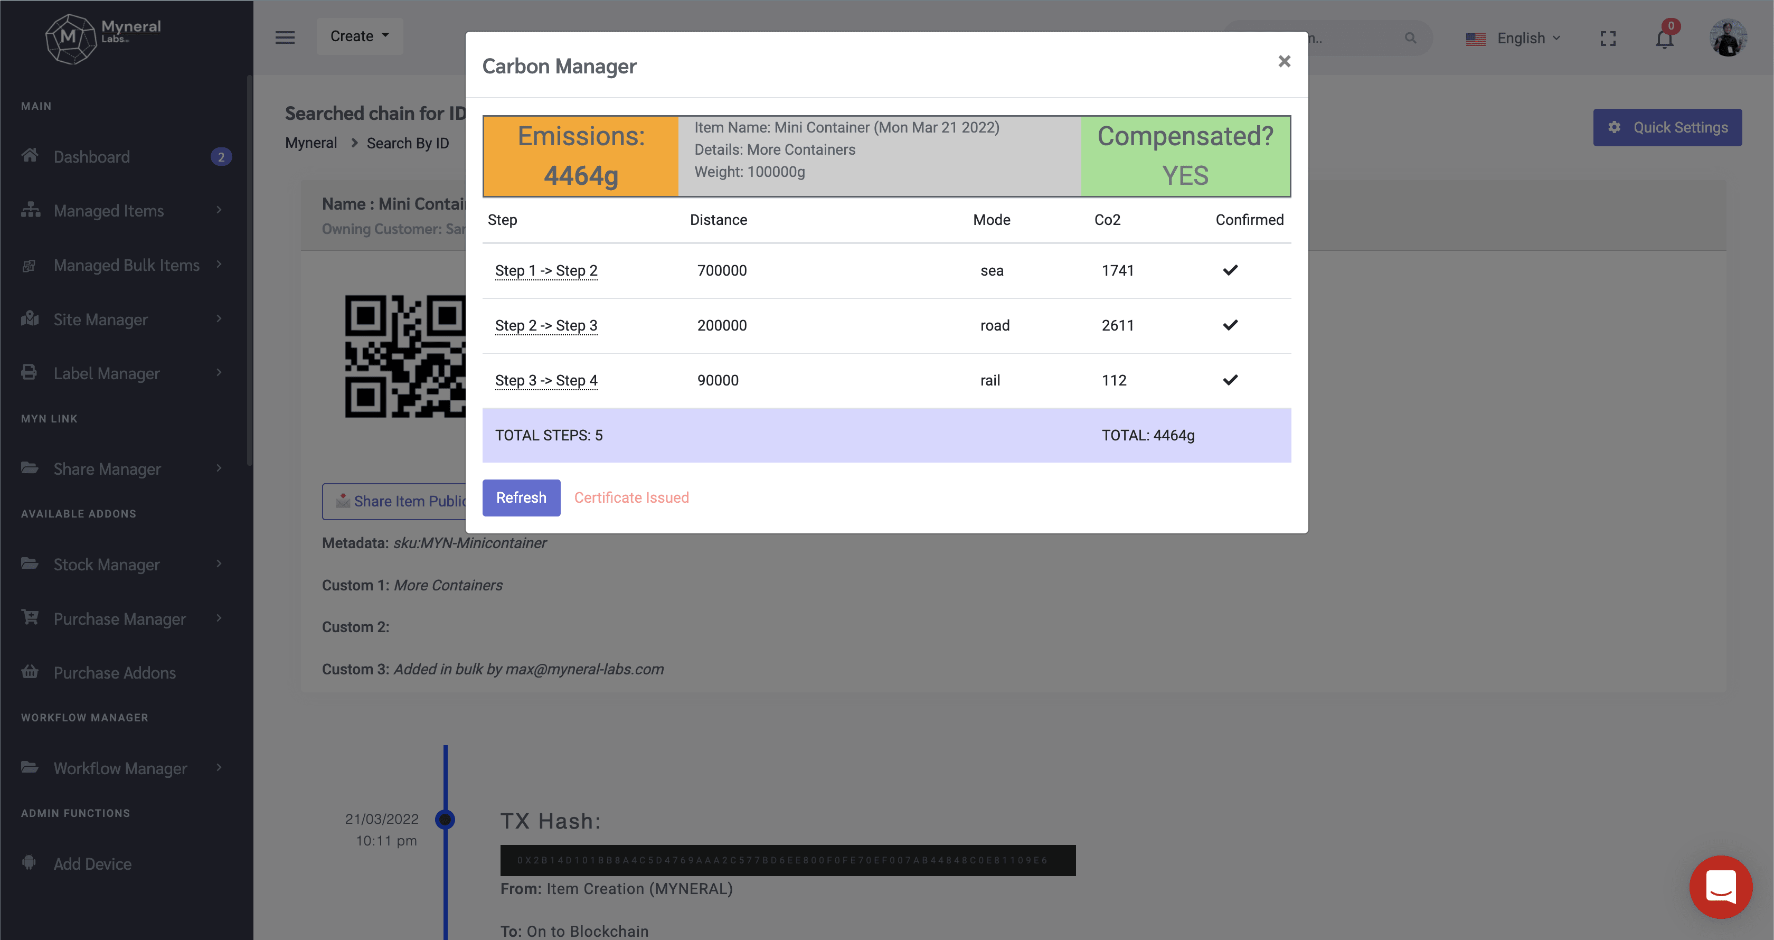Open Step 3 -> Step 4 details
This screenshot has width=1774, height=940.
[x=546, y=380]
